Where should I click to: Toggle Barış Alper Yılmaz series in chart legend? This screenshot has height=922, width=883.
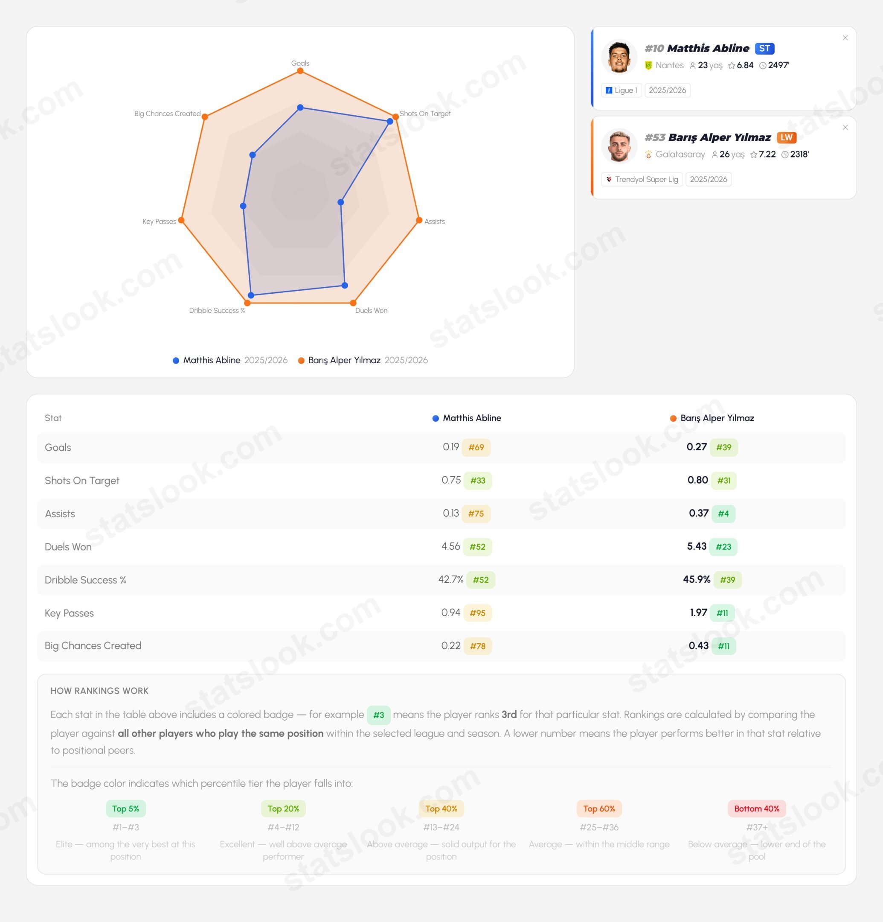click(x=363, y=360)
